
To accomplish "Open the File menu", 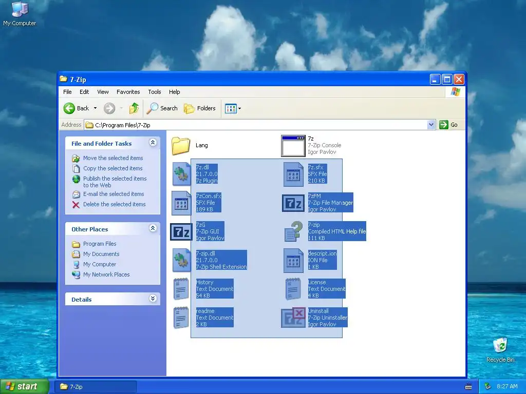I will (67, 92).
